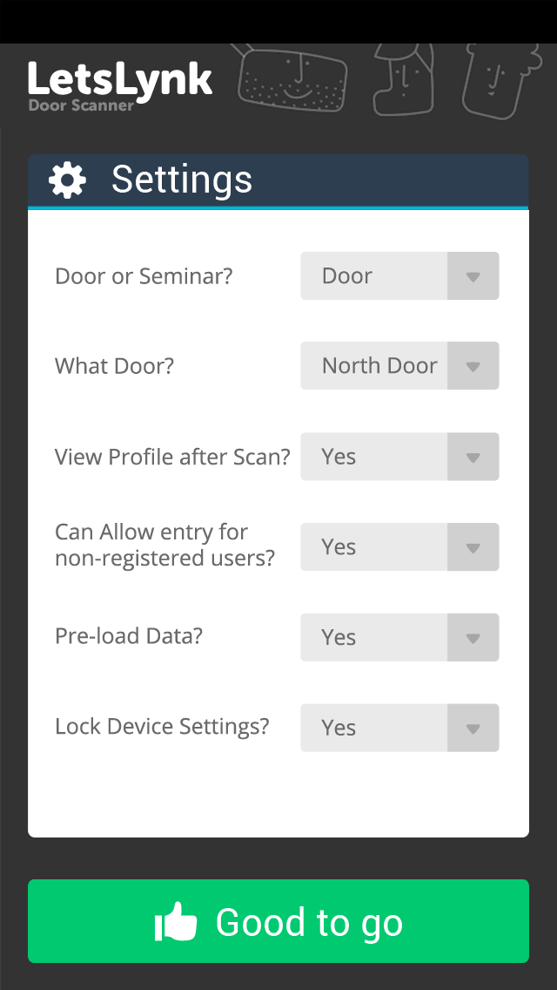Click the Settings header title
The image size is (557, 990).
coord(182,180)
